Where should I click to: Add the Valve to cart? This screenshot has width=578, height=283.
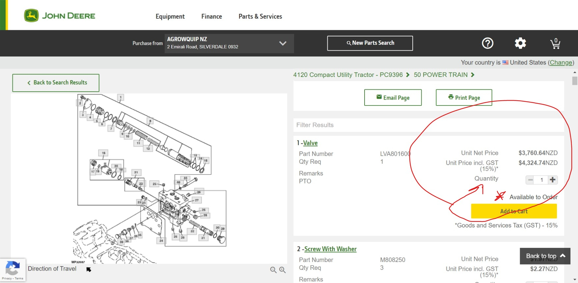pyautogui.click(x=513, y=211)
